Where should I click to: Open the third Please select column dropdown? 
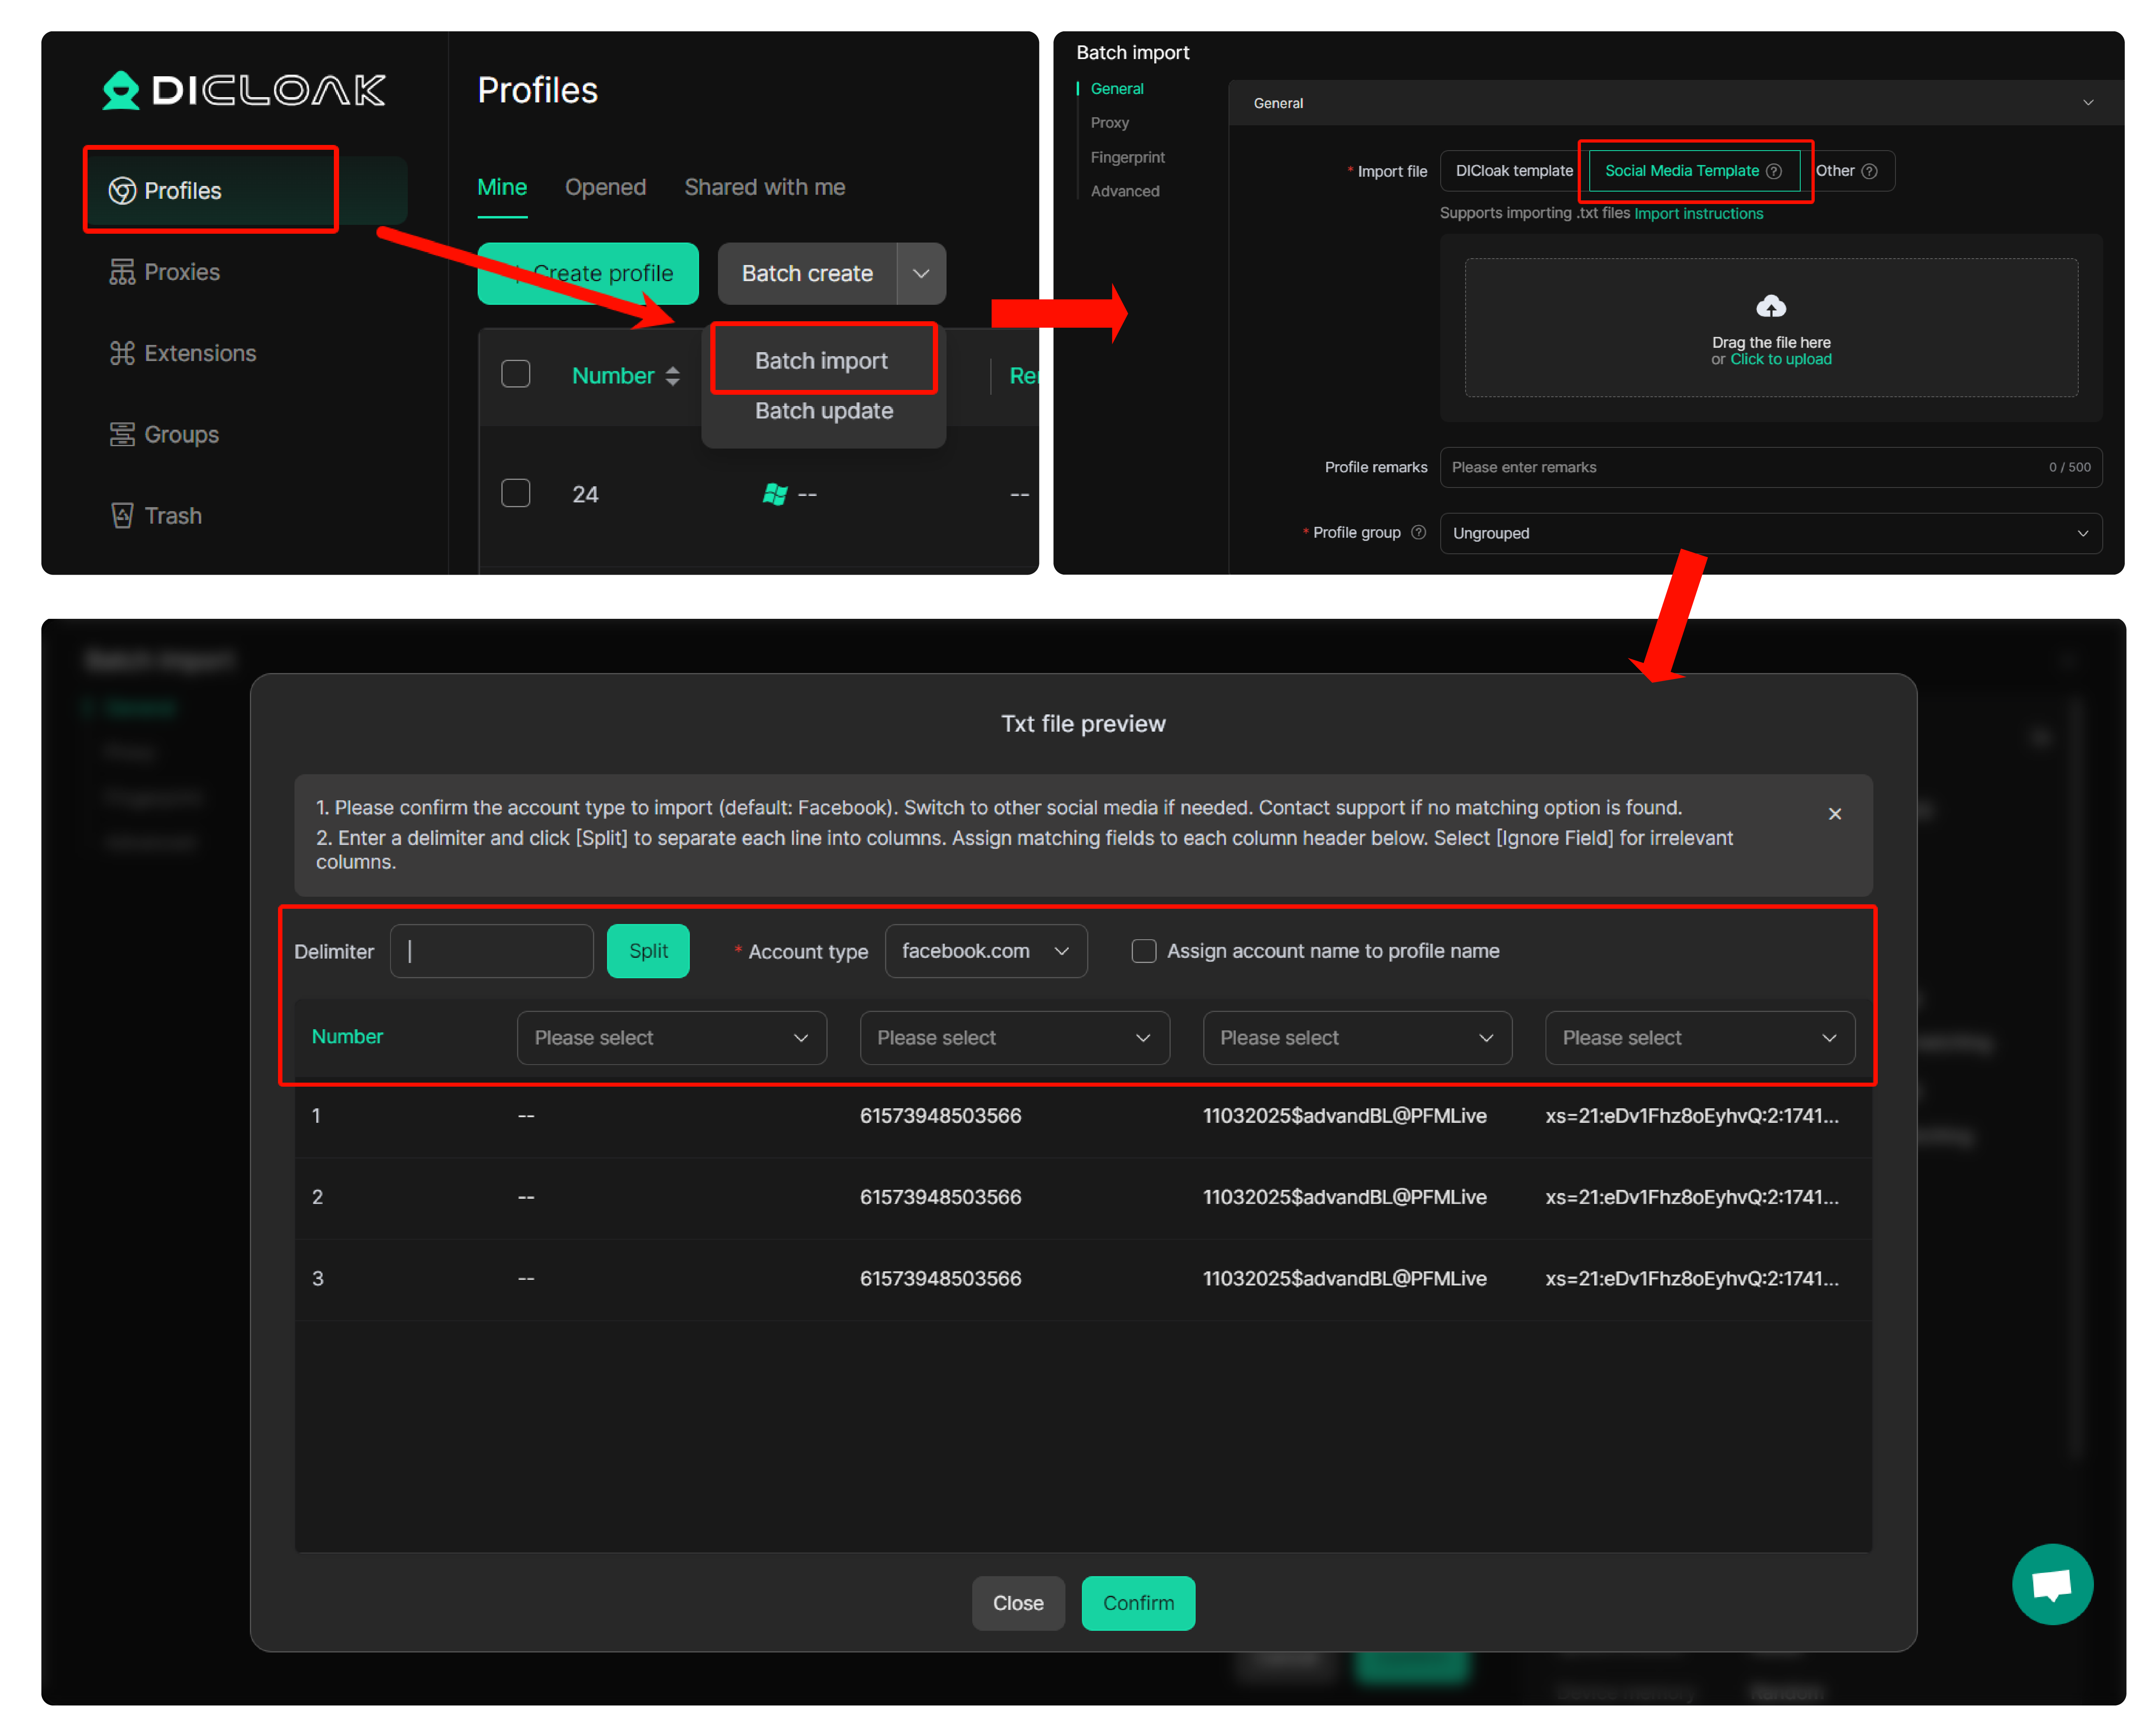[1357, 1038]
